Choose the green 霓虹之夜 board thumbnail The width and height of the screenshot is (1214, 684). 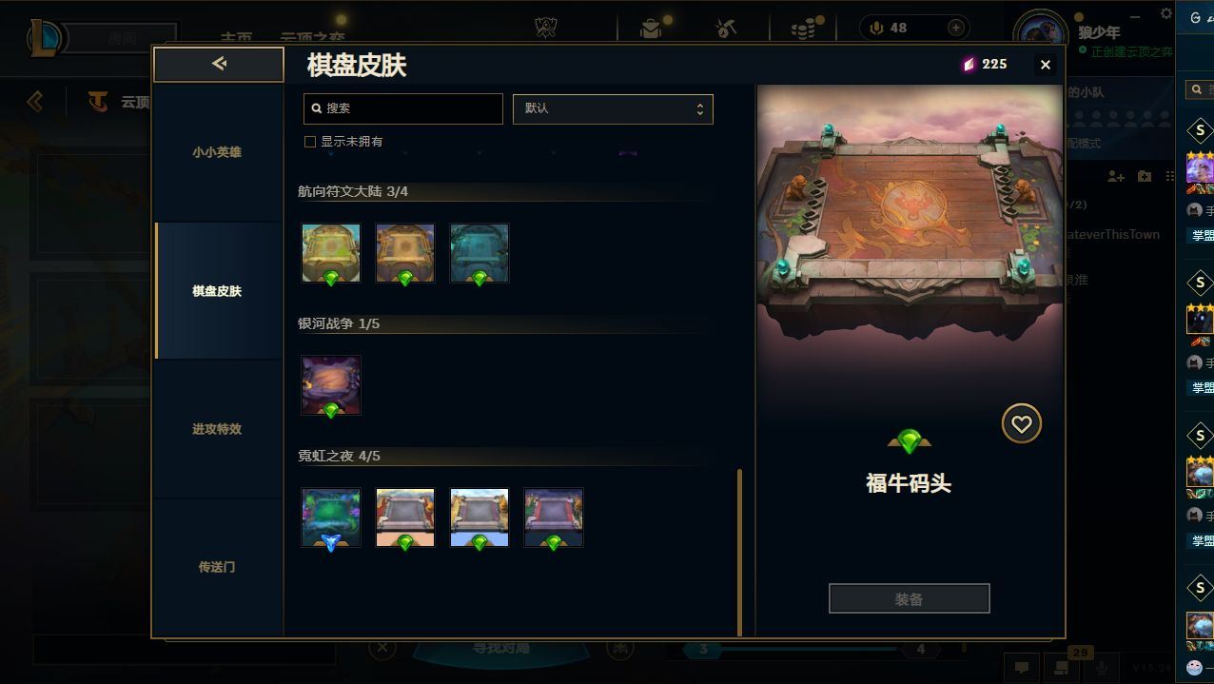[x=331, y=518]
